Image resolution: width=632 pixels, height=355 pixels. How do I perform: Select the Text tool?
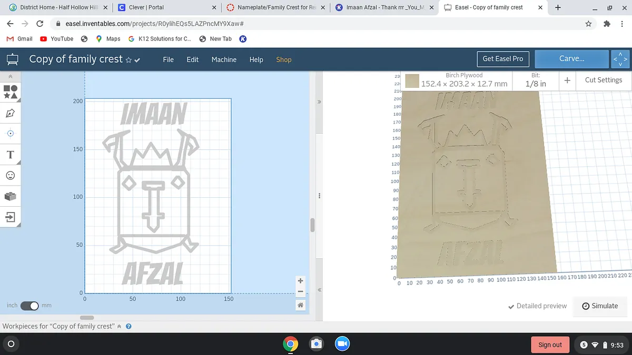click(x=11, y=155)
